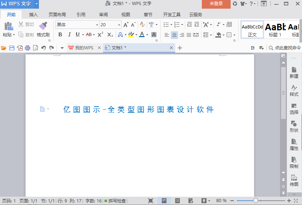Align text right
Viewport: 302px width, 205px height.
pos(182,35)
